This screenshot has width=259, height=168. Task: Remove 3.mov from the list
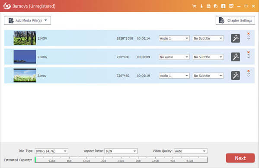pyautogui.click(x=249, y=71)
